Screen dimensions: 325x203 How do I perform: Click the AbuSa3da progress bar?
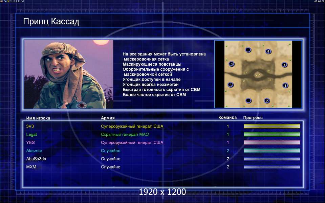coord(272,159)
